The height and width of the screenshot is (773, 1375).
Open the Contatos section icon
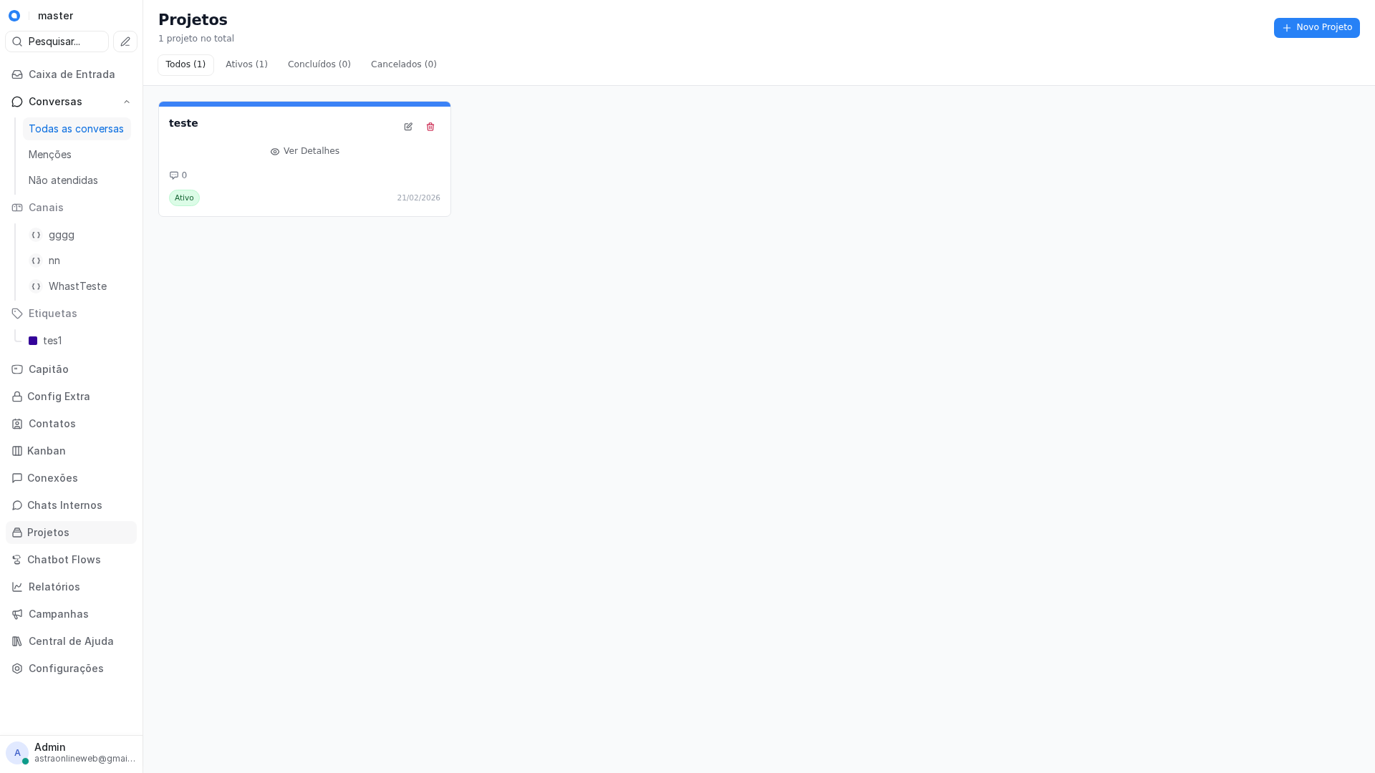[x=16, y=424]
